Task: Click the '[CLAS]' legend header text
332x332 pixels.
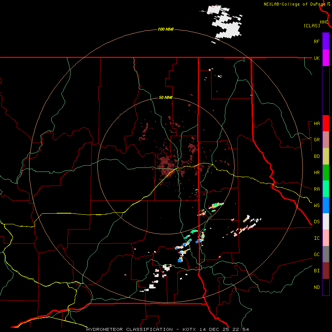Action: pos(312,25)
